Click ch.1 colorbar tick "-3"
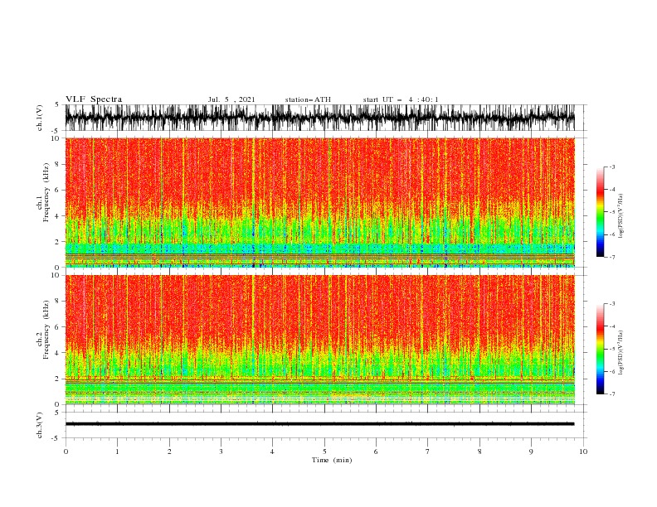Viewport: 657px width, 507px height. coord(612,167)
